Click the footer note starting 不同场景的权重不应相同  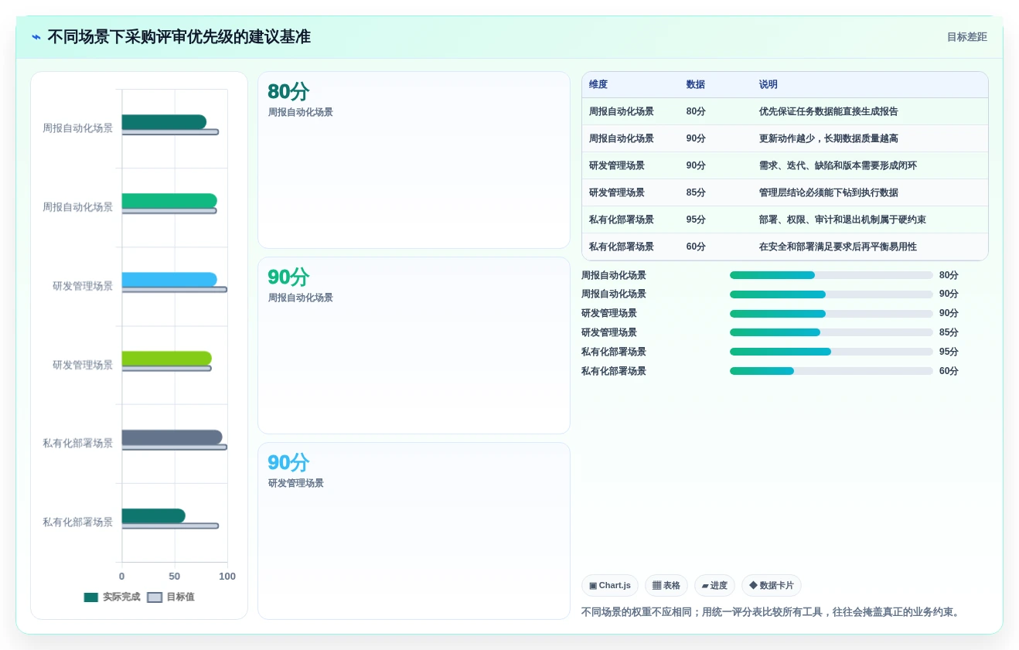[772, 612]
